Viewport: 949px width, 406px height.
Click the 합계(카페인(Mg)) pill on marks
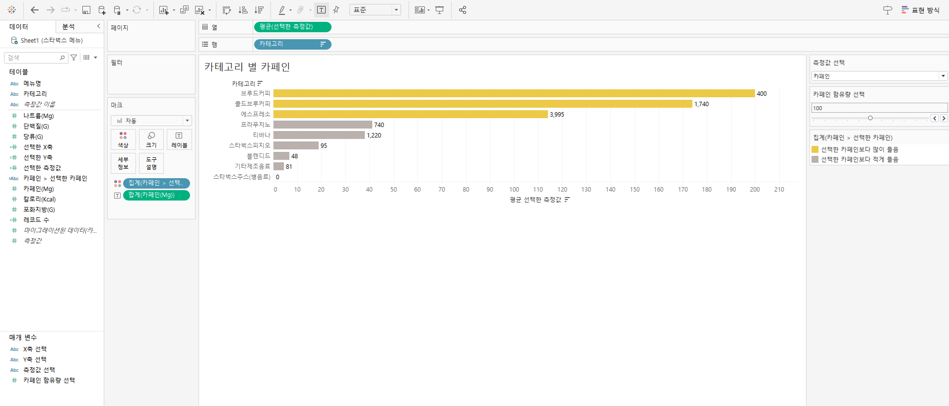tap(156, 195)
